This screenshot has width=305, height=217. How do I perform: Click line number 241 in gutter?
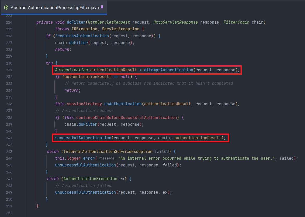click(x=9, y=138)
